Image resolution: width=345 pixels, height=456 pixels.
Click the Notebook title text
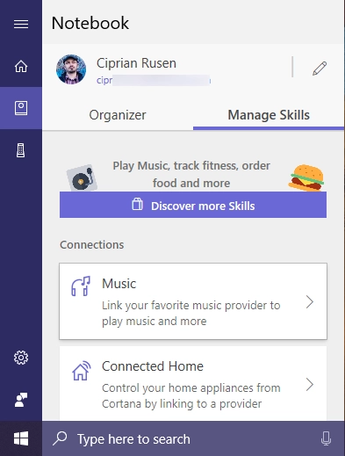(90, 23)
